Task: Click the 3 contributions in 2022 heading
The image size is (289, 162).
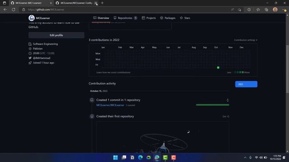Action: [104, 40]
